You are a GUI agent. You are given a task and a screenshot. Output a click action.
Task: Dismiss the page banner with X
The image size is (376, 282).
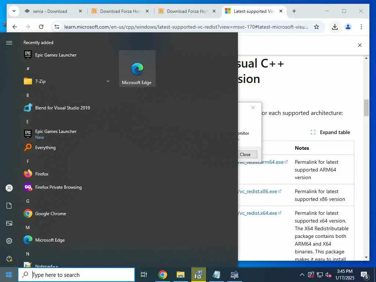coord(360,45)
